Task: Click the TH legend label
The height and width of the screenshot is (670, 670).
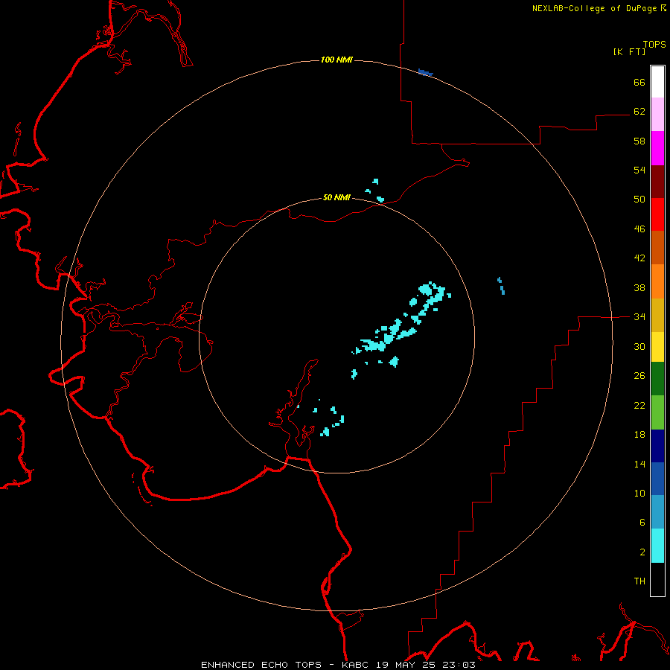Action: pos(639,581)
